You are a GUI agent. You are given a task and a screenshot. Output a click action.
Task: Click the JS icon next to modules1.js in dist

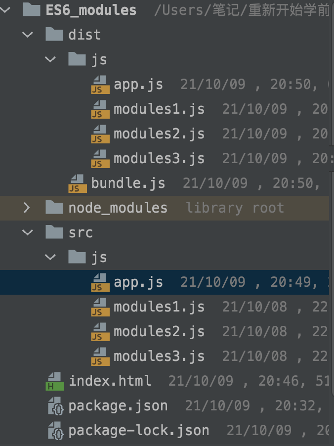coord(100,109)
